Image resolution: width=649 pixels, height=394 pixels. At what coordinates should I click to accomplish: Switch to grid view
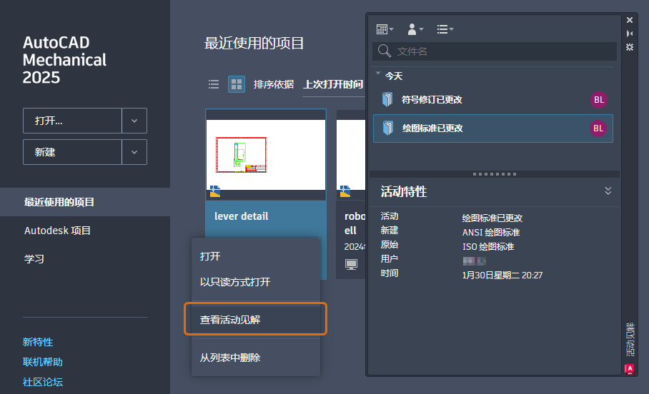(x=237, y=84)
